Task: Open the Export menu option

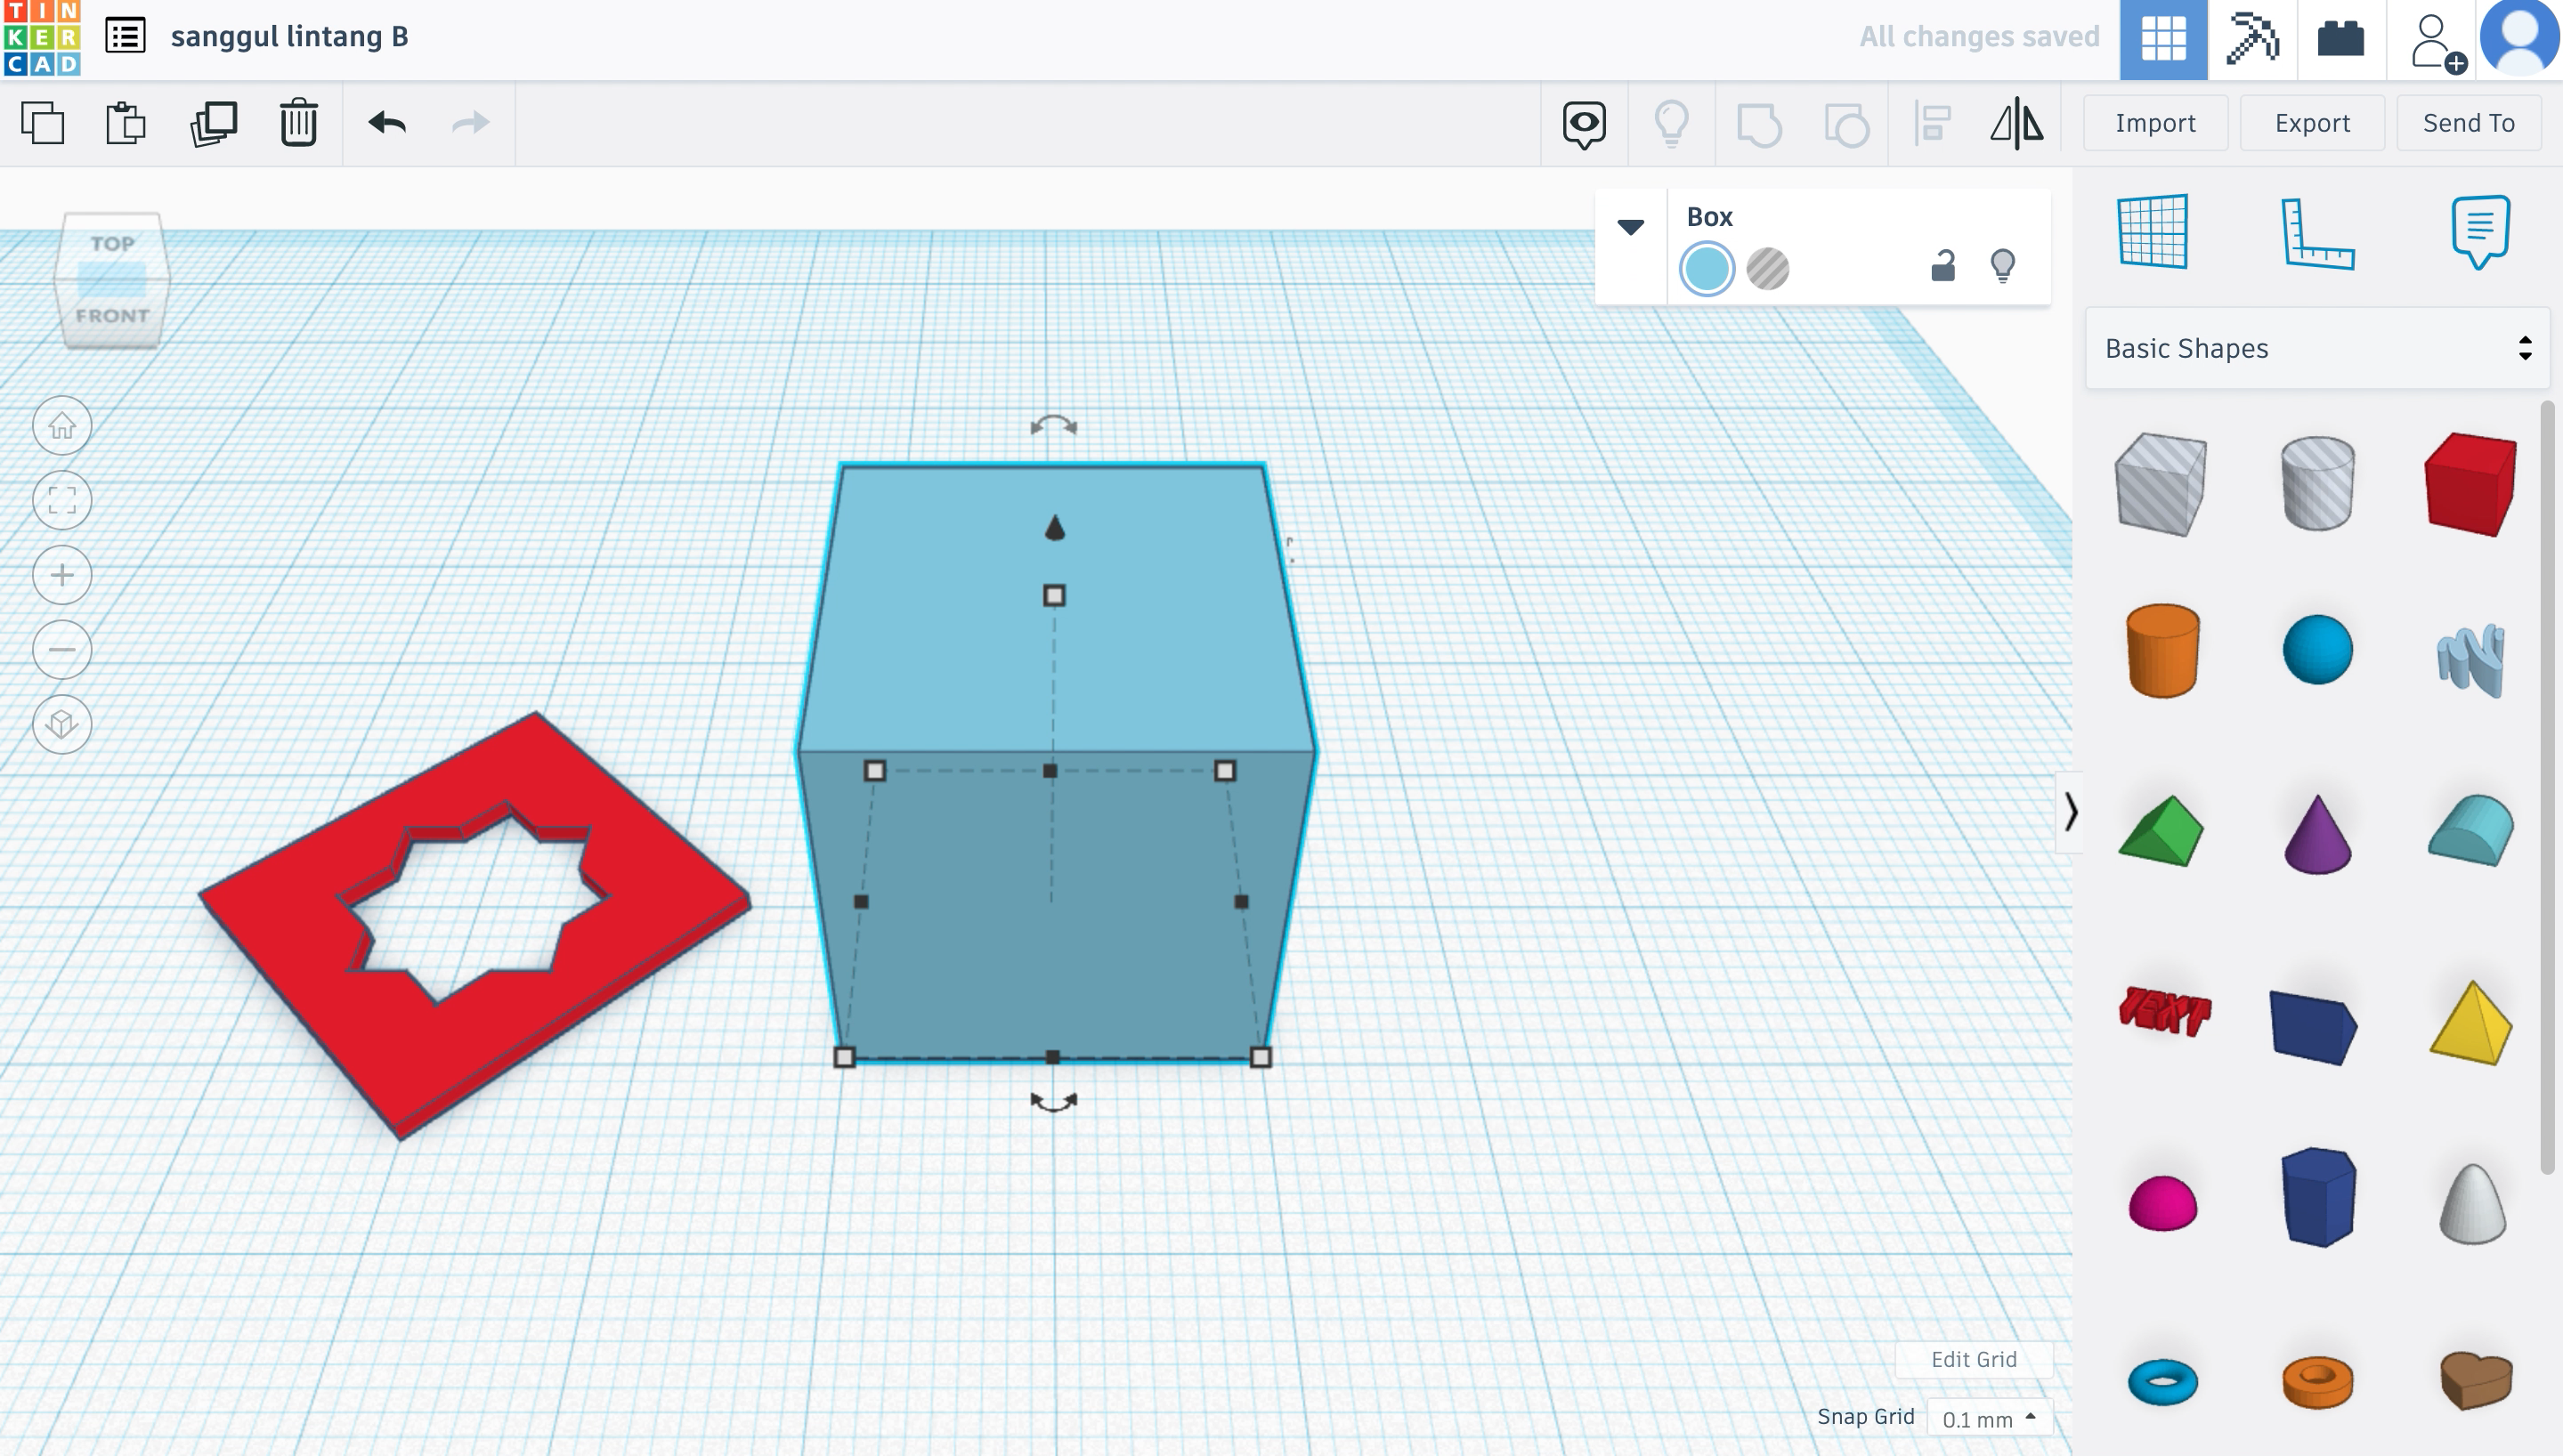Action: pyautogui.click(x=2311, y=121)
